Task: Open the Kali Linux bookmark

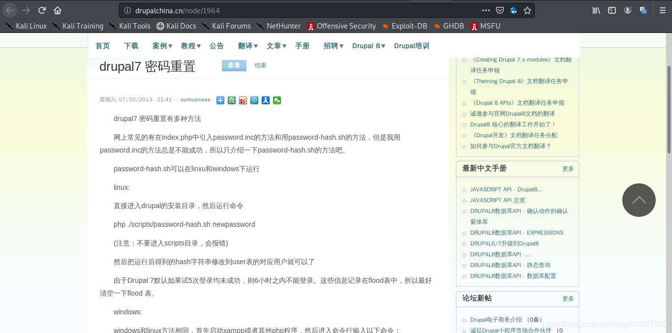Action: point(26,26)
